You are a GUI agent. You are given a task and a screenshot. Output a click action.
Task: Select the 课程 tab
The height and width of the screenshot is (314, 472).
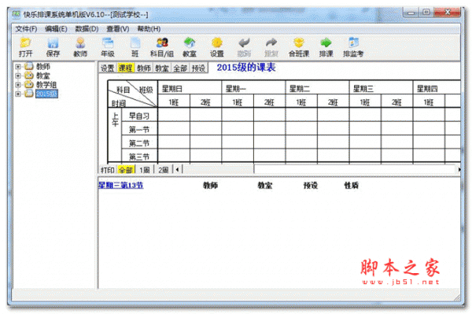[126, 68]
